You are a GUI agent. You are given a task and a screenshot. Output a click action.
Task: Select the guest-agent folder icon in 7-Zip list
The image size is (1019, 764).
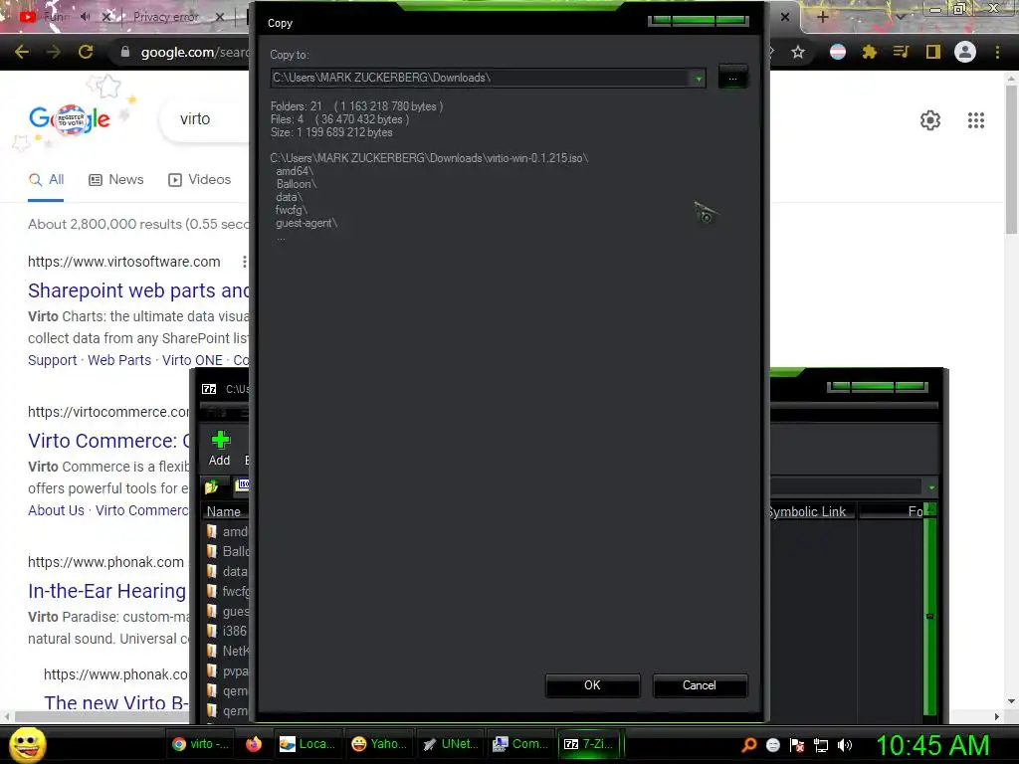click(x=212, y=612)
